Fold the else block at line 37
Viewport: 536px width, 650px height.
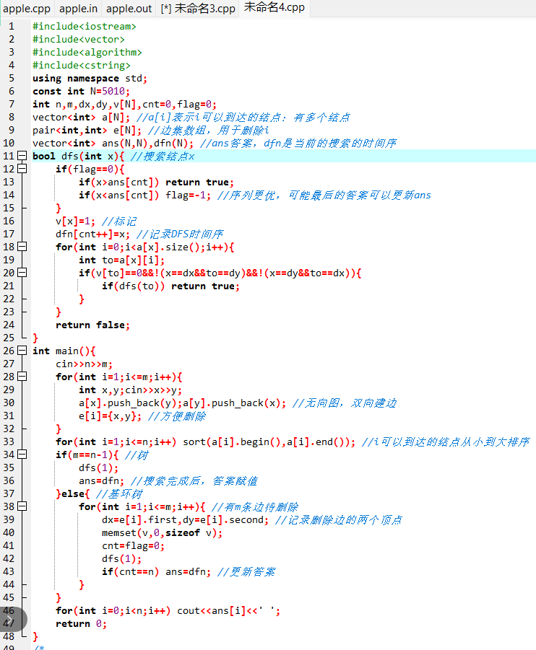(x=22, y=494)
